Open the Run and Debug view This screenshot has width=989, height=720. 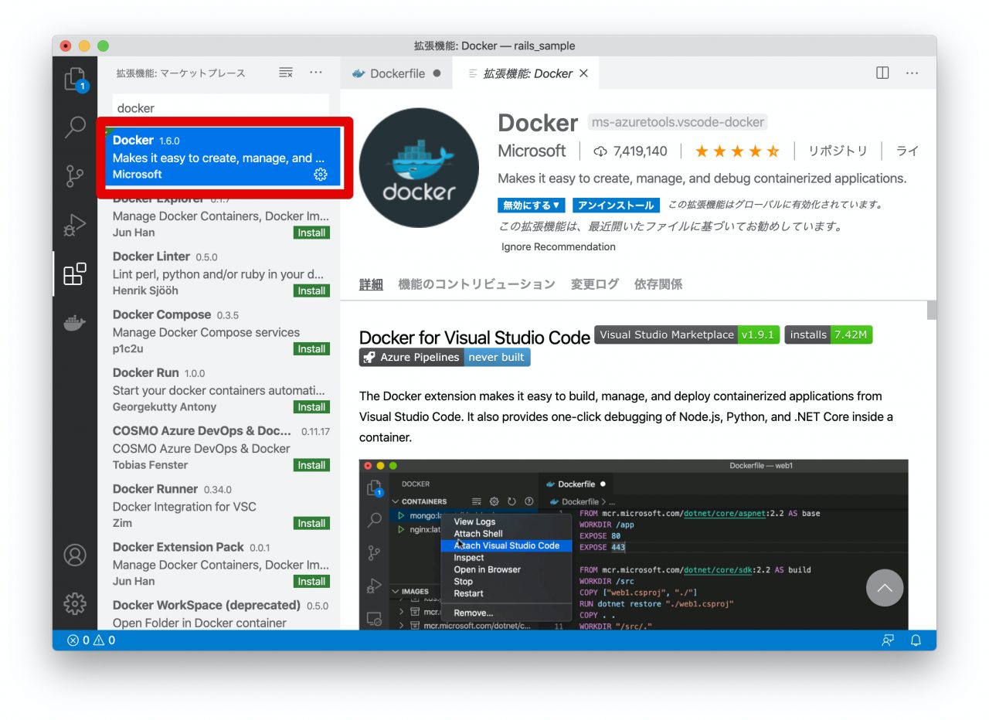tap(75, 225)
